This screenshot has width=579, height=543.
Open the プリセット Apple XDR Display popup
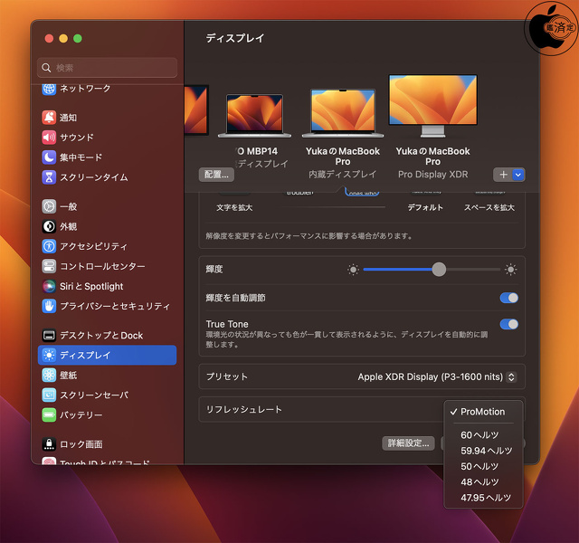tap(437, 376)
